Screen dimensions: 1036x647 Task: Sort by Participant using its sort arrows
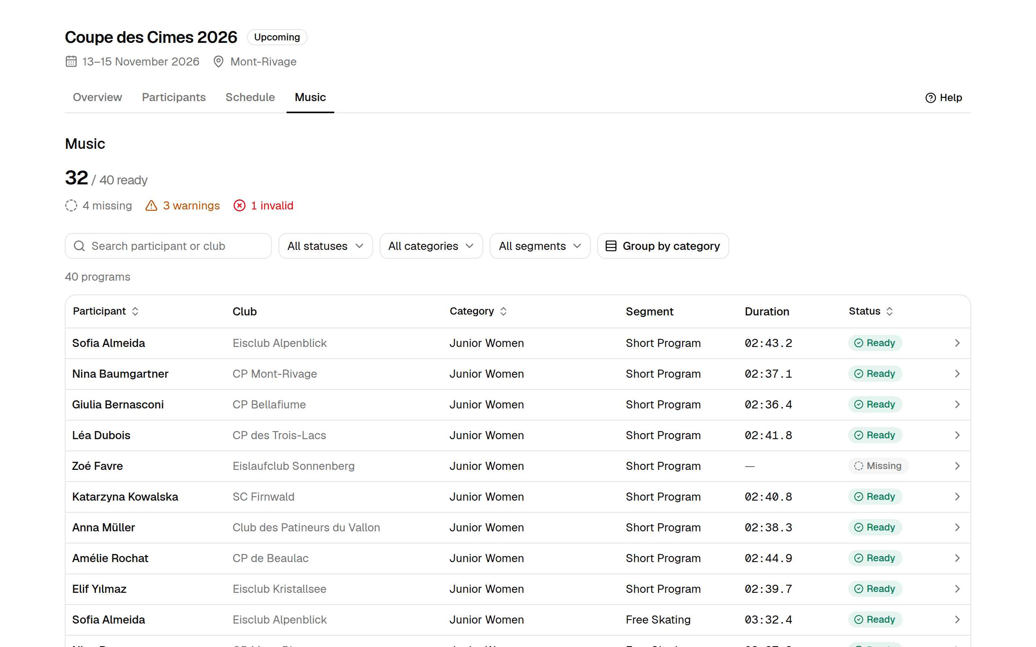[135, 311]
